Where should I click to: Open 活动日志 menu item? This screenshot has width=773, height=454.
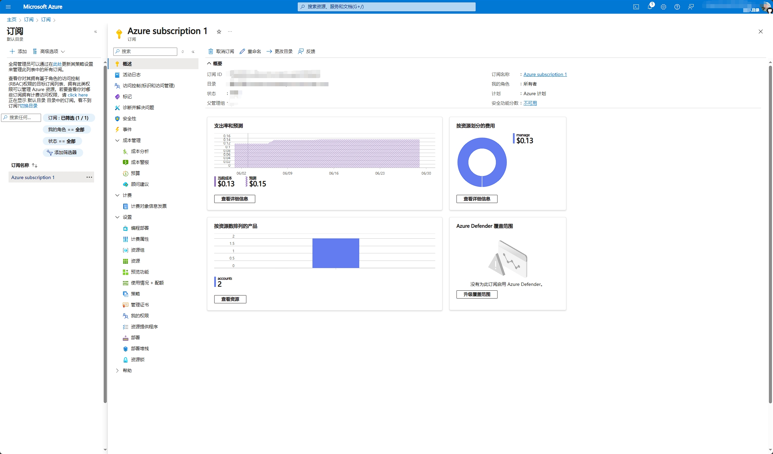[x=132, y=75]
